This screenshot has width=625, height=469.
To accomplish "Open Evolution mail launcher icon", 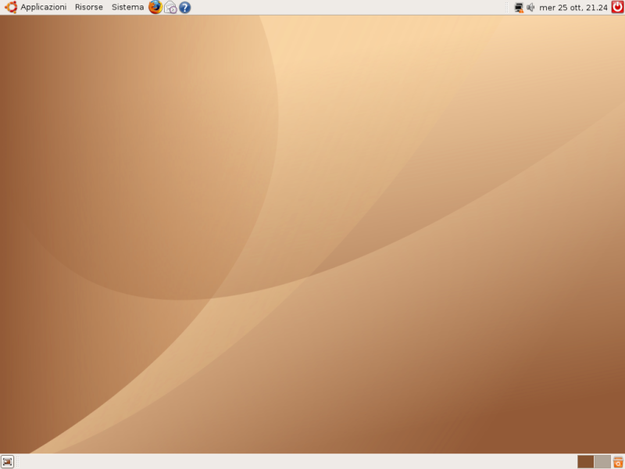I will point(170,7).
